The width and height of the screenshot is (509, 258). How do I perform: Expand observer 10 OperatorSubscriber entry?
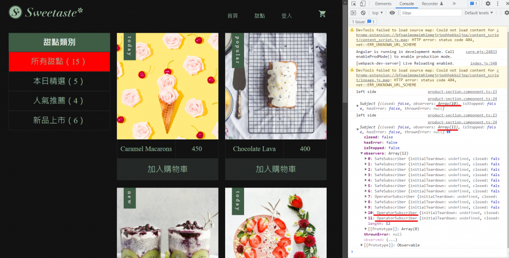click(366, 213)
